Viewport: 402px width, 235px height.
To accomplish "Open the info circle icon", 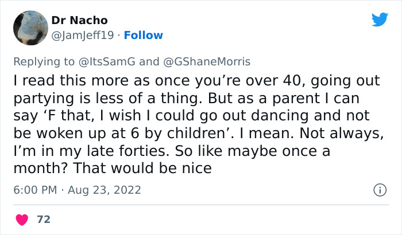I will coord(379,190).
